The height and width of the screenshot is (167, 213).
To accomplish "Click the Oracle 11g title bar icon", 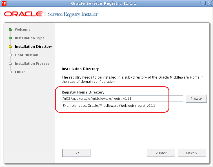I will (x=4, y=3).
